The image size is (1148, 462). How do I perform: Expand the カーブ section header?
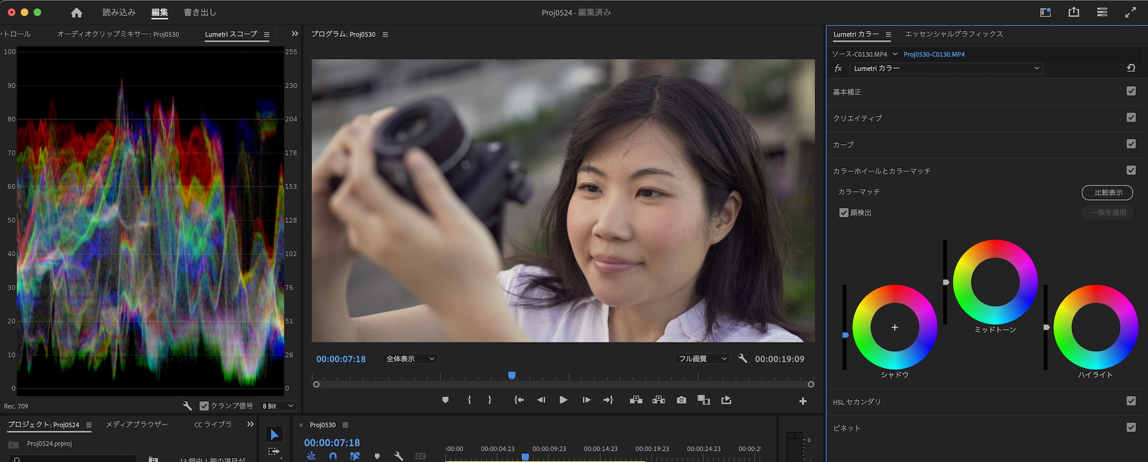click(x=843, y=145)
